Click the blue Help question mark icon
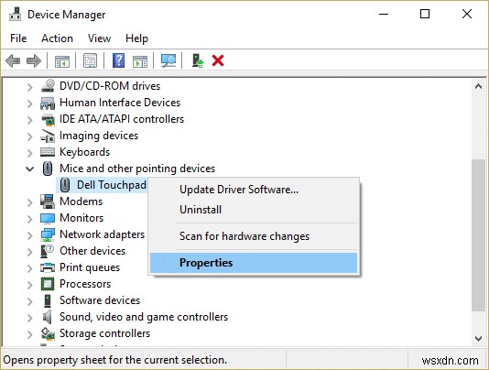 pos(118,60)
